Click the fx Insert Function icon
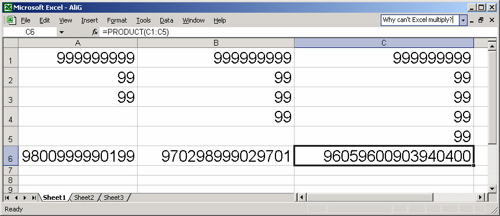Screen dimensions: 500x216 click(x=95, y=32)
